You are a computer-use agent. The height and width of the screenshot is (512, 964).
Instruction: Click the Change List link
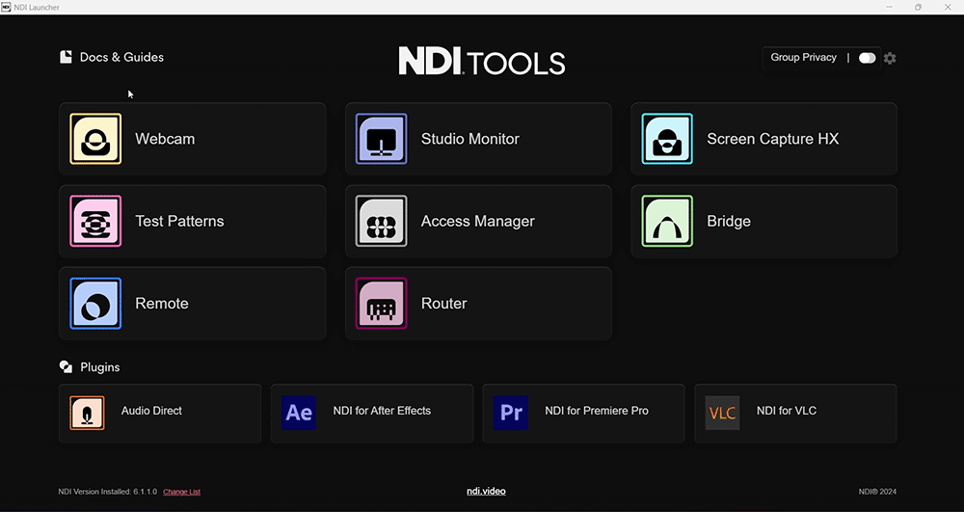(181, 492)
